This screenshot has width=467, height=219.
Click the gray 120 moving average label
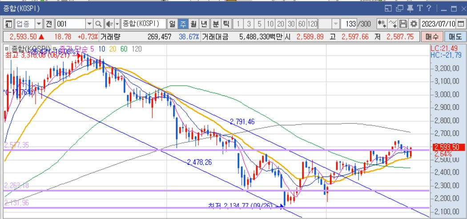pyautogui.click(x=137, y=49)
